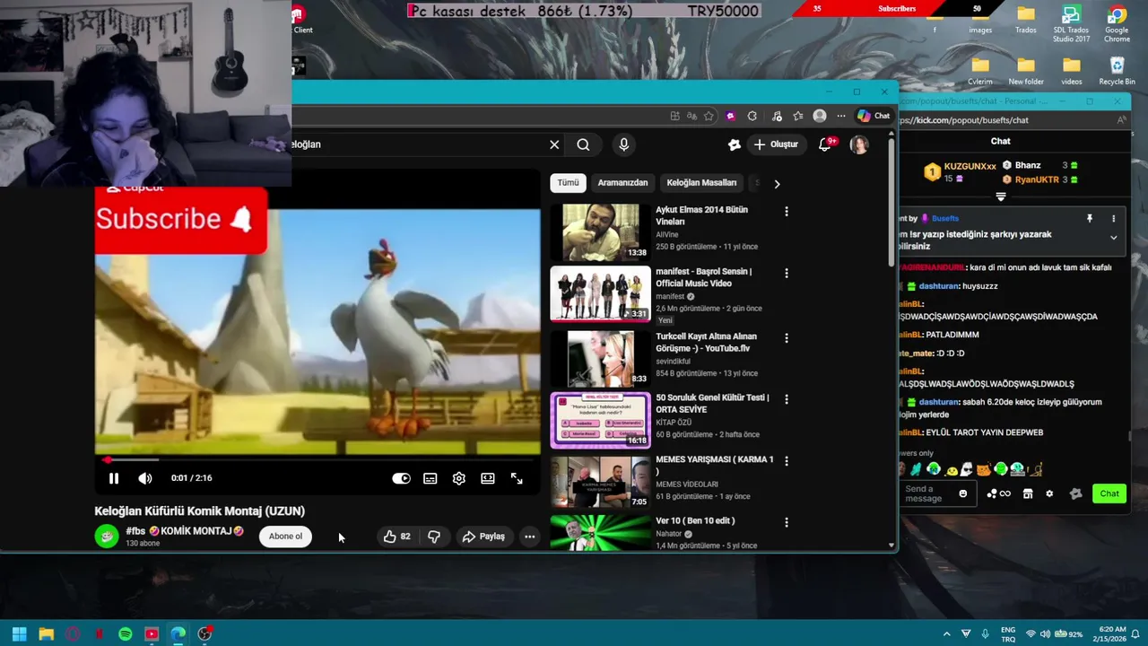Start voice search with microphone
Image resolution: width=1148 pixels, height=646 pixels.
tap(624, 144)
